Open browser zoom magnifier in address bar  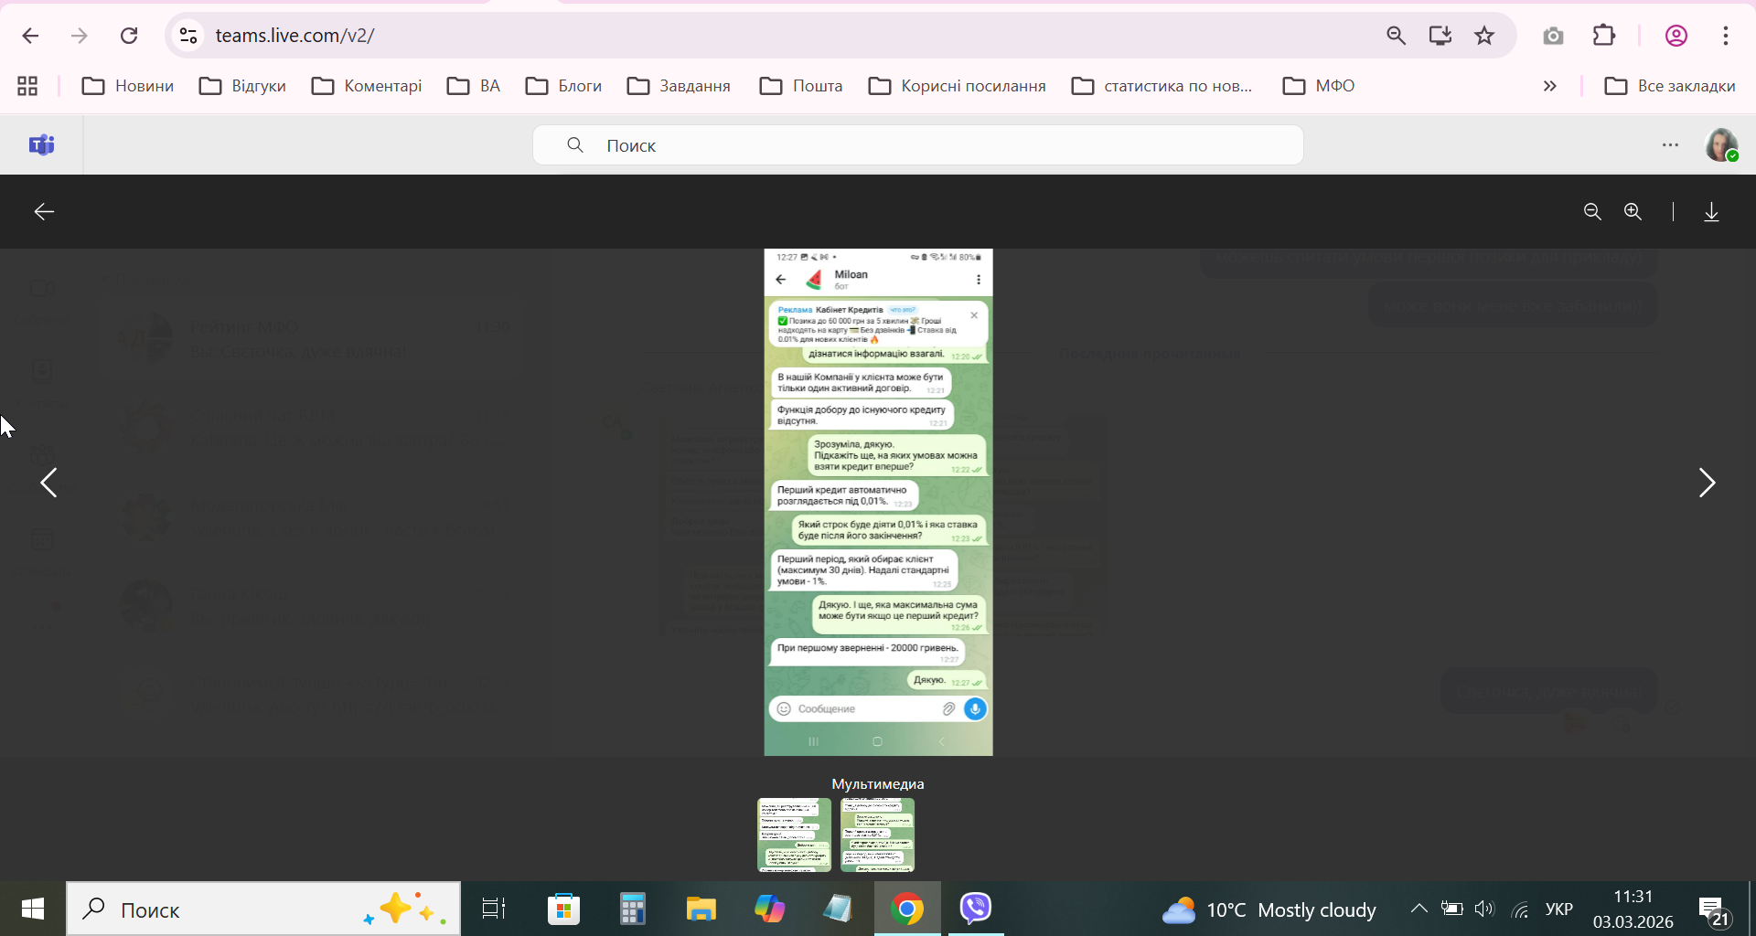(1396, 36)
